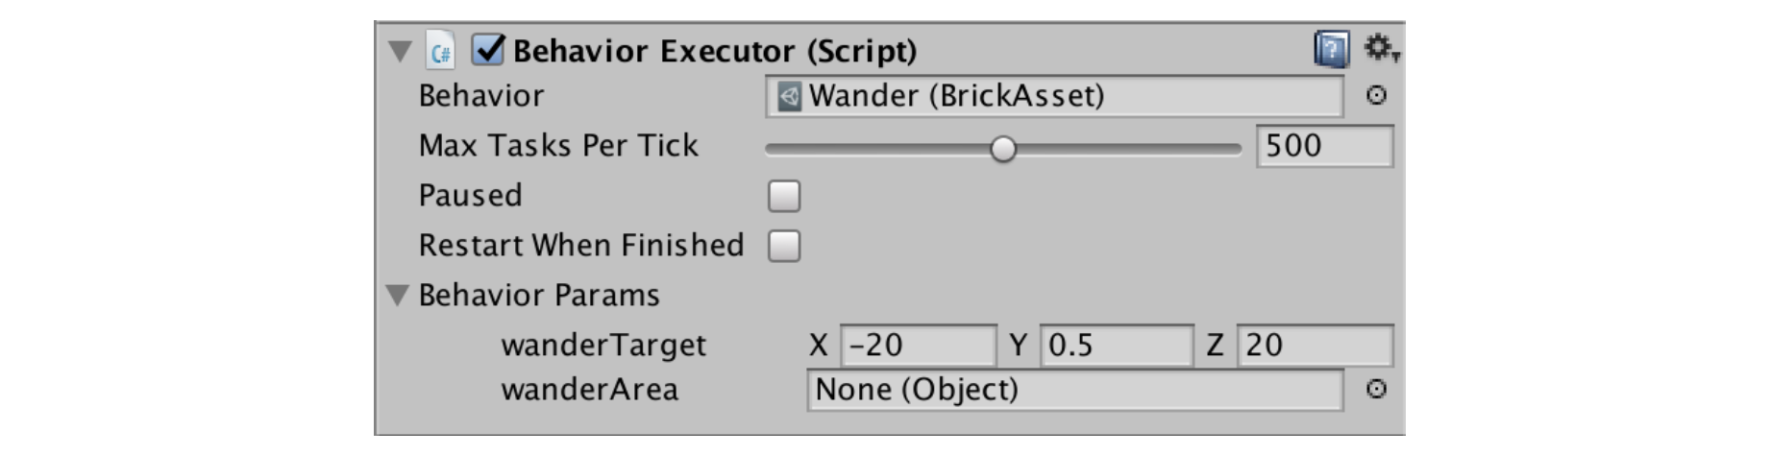Image resolution: width=1770 pixels, height=455 pixels.
Task: Open object picker for wanderArea field
Action: point(1376,389)
